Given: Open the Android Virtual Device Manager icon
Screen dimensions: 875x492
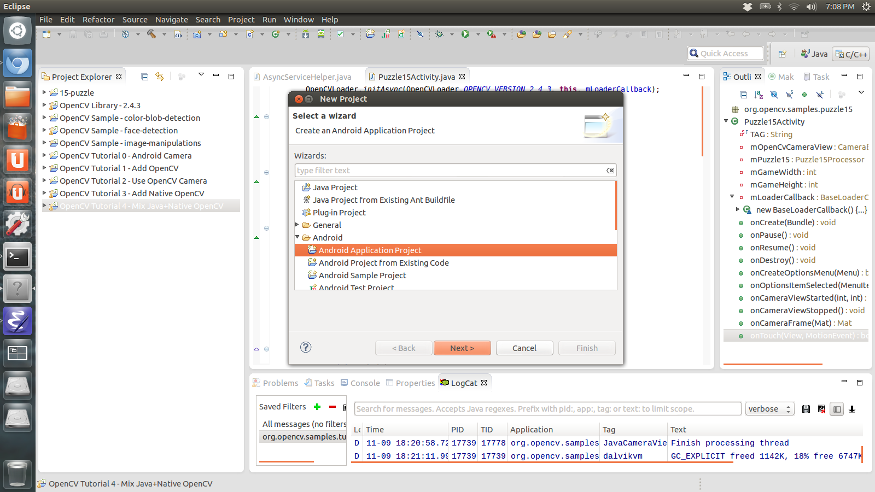Looking at the screenshot, I should [x=321, y=34].
